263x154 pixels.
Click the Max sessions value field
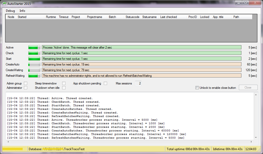pos(138,83)
